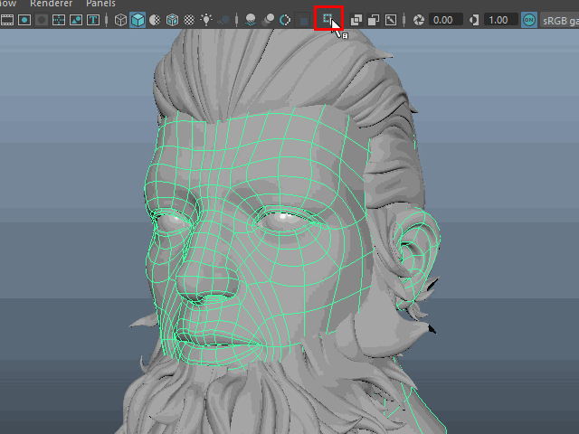Click the textured checker display icon
Image resolution: width=579 pixels, height=434 pixels.
tap(189, 19)
